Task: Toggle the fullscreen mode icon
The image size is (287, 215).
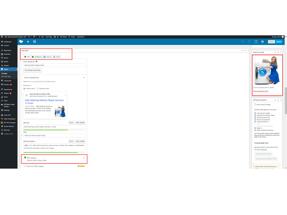Action: click(256, 42)
